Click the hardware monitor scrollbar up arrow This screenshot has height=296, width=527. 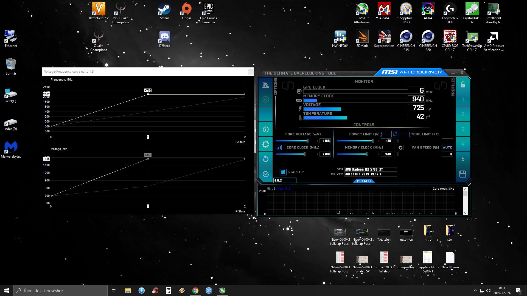tap(465, 189)
